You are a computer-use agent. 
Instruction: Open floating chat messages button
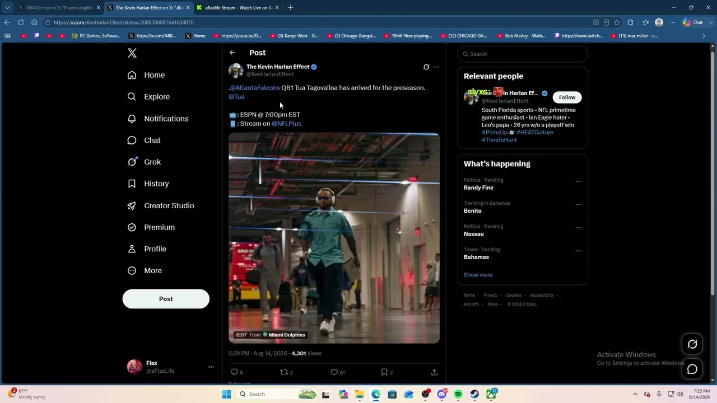click(692, 369)
